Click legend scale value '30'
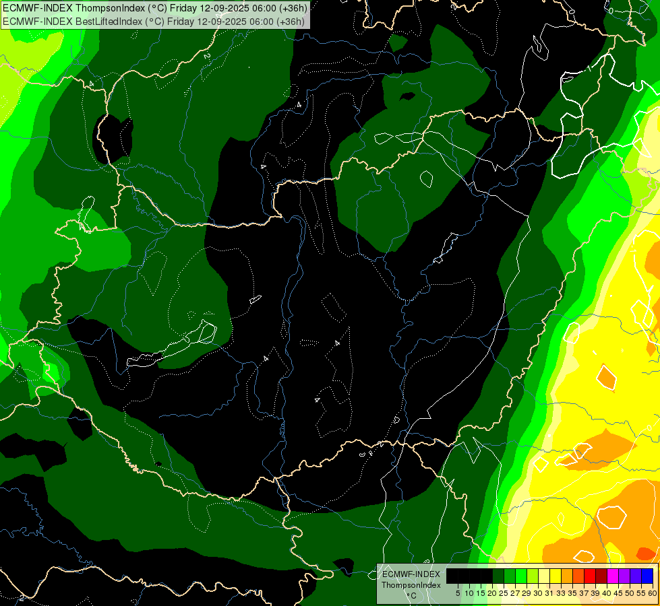Image resolution: width=660 pixels, height=606 pixels. coord(538,593)
